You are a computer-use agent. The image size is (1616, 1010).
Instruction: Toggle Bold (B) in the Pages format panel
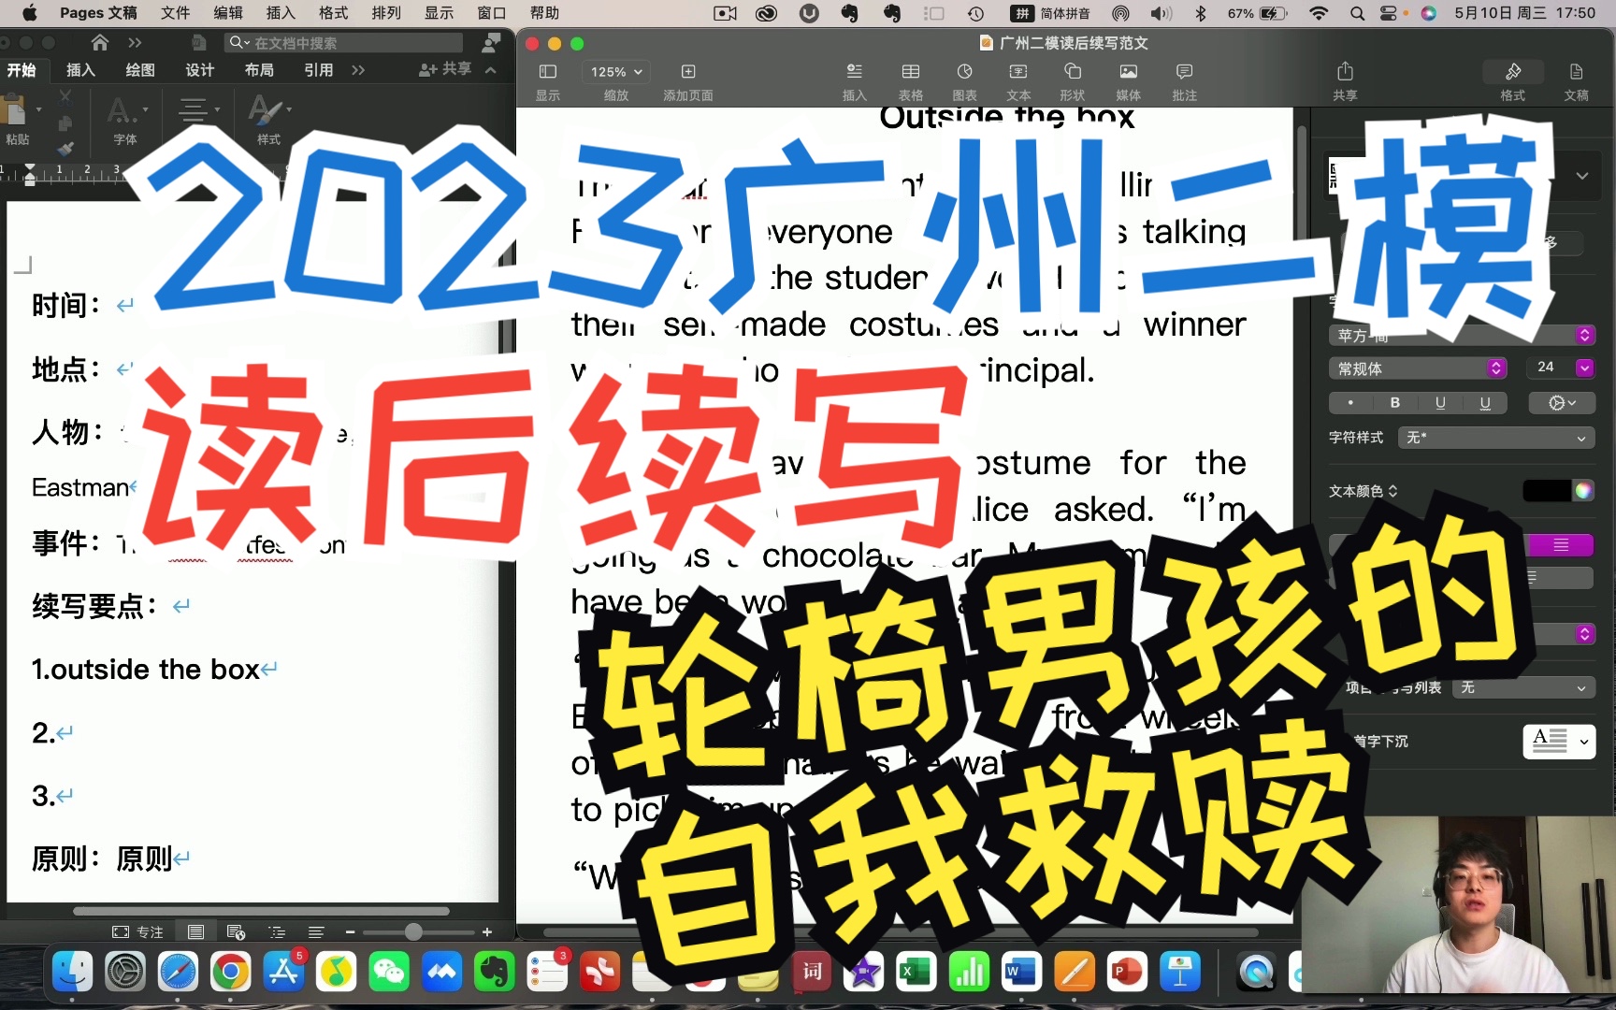point(1395,402)
